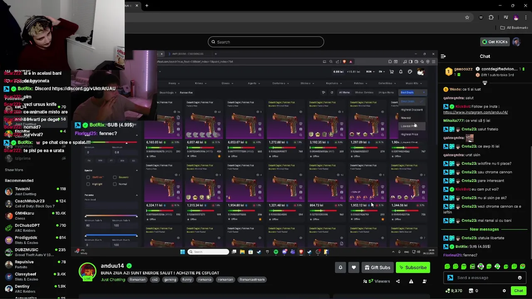532x299 pixels.
Task: Bookmark the page with the star icon
Action: tap(467, 17)
